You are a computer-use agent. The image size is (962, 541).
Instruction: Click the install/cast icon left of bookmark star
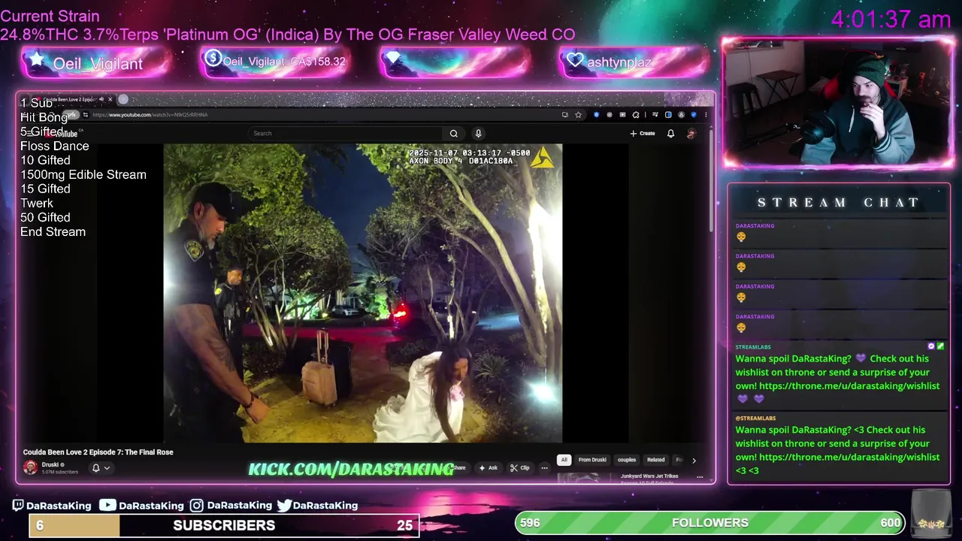point(564,115)
